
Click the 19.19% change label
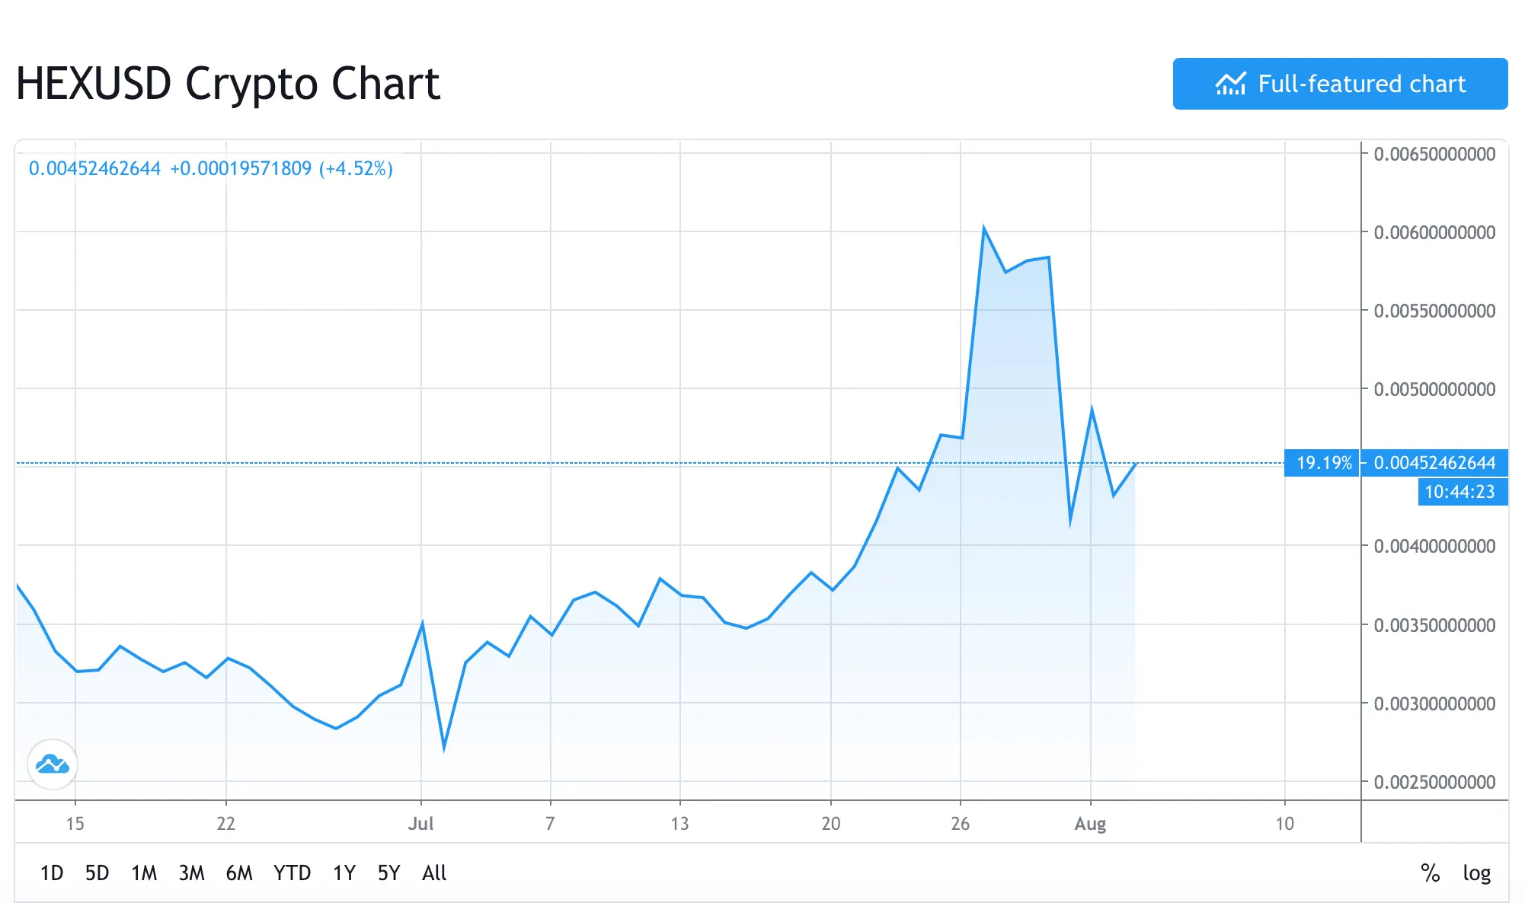[1324, 462]
